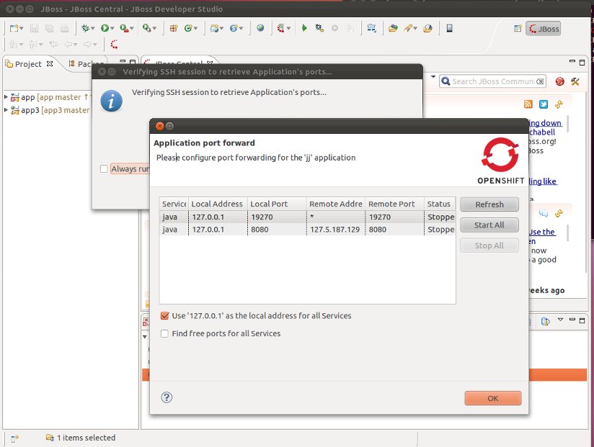Open the Debug icon dropdown arrow

92,28
